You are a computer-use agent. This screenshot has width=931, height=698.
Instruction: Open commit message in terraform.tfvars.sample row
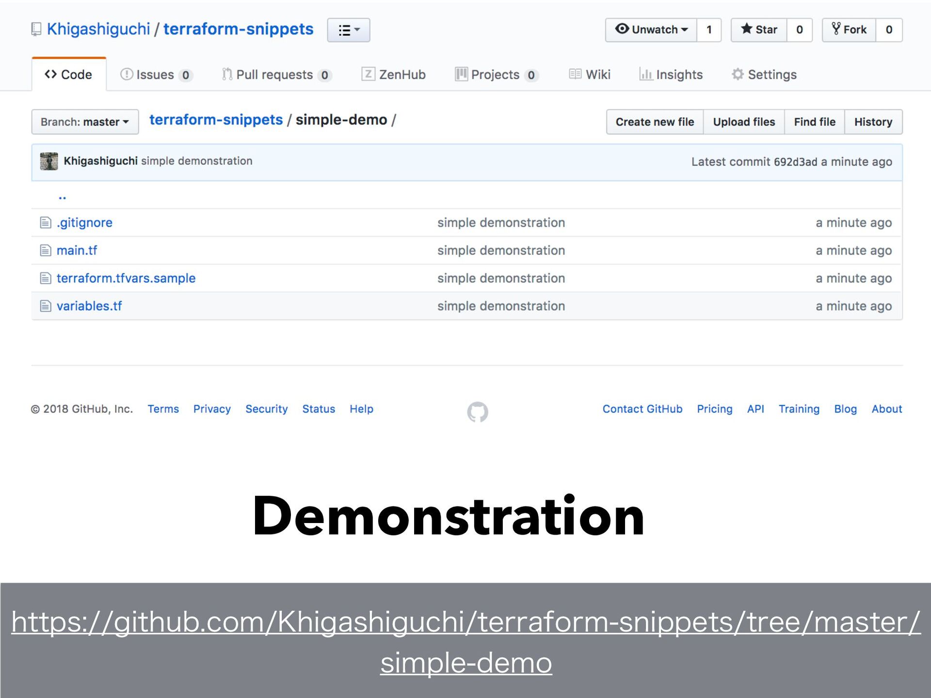501,278
